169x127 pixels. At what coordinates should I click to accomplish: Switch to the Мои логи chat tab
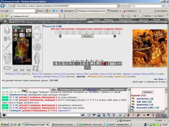[x=105, y=89]
